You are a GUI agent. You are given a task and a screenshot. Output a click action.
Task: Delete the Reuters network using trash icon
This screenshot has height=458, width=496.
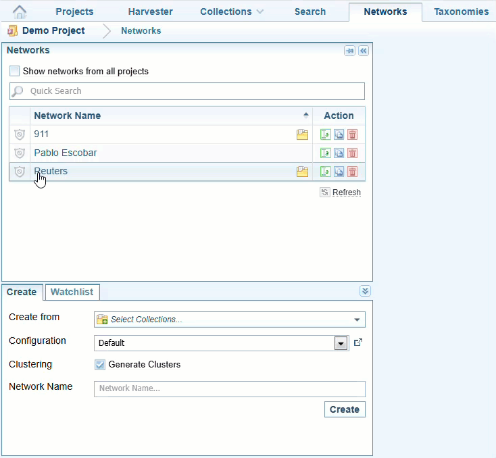tap(352, 172)
